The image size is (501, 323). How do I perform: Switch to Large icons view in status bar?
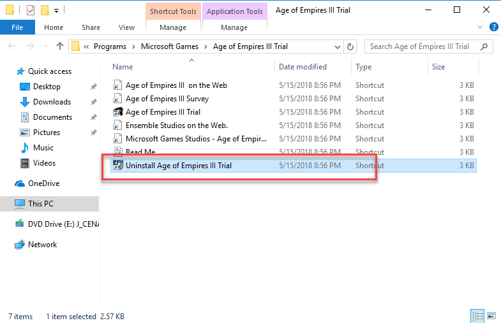click(491, 316)
